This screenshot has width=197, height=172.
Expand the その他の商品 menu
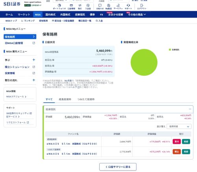(137, 15)
